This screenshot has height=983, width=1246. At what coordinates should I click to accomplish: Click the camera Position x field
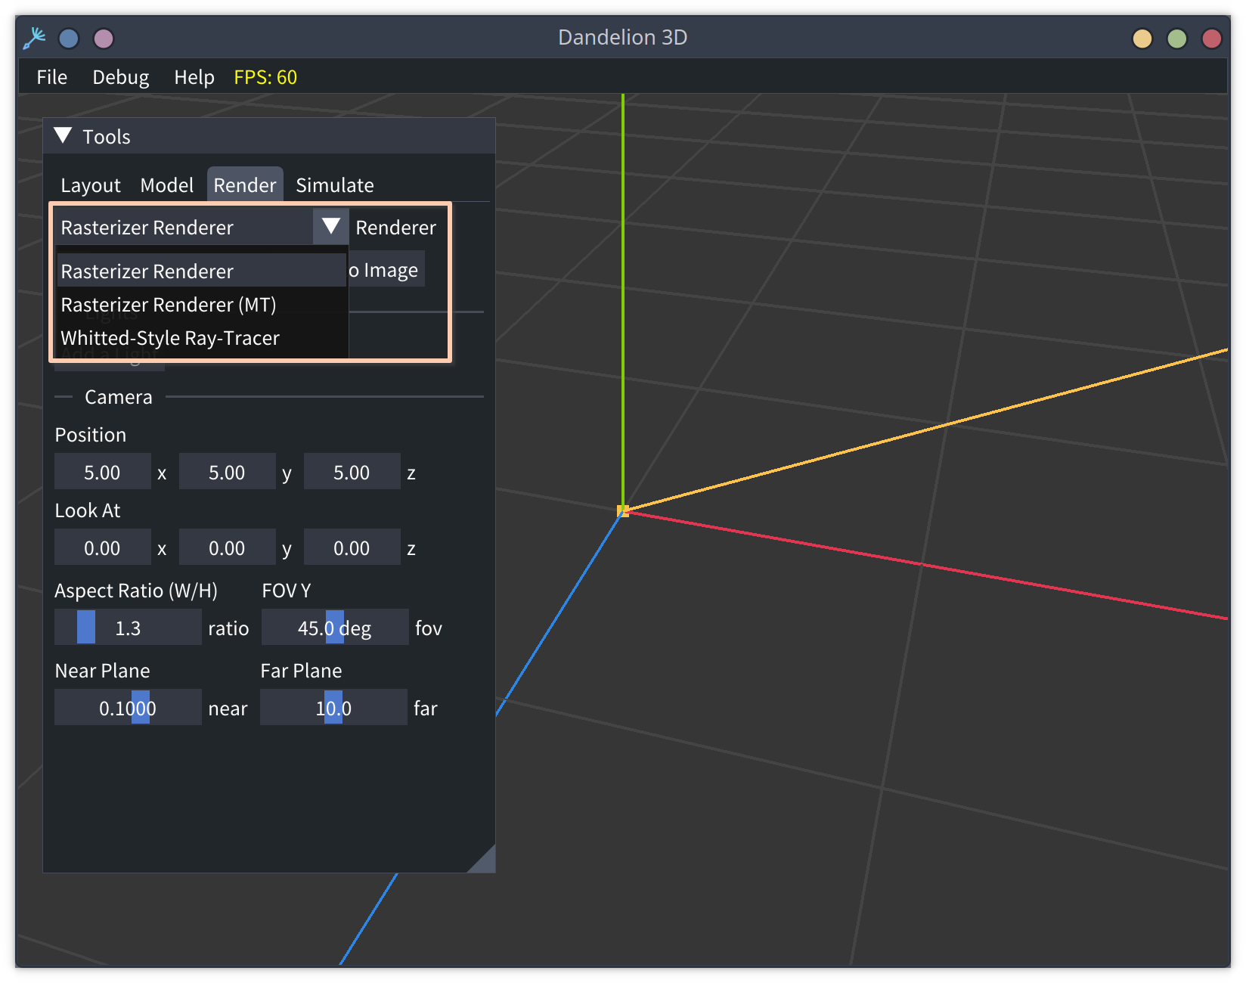[102, 473]
